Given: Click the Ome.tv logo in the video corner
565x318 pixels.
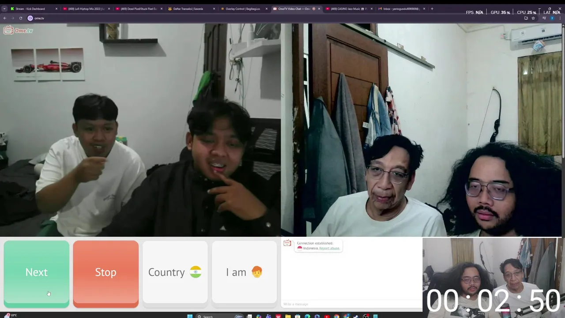Looking at the screenshot, I should [x=18, y=30].
